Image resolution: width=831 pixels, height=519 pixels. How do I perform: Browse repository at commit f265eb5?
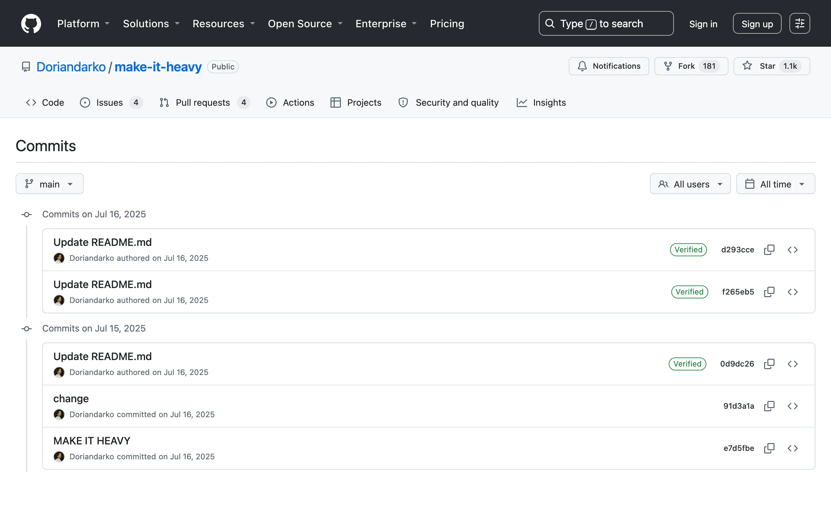793,292
